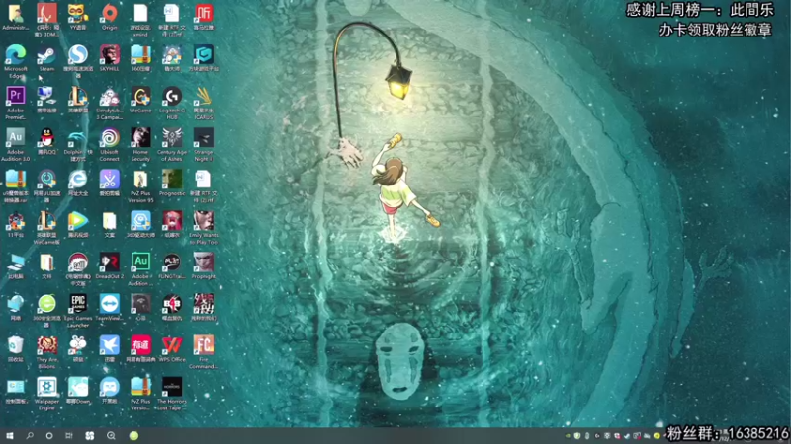Screen dimensions: 791x444
Task: Open Wallpaper Engine shortcut
Action: coord(46,387)
